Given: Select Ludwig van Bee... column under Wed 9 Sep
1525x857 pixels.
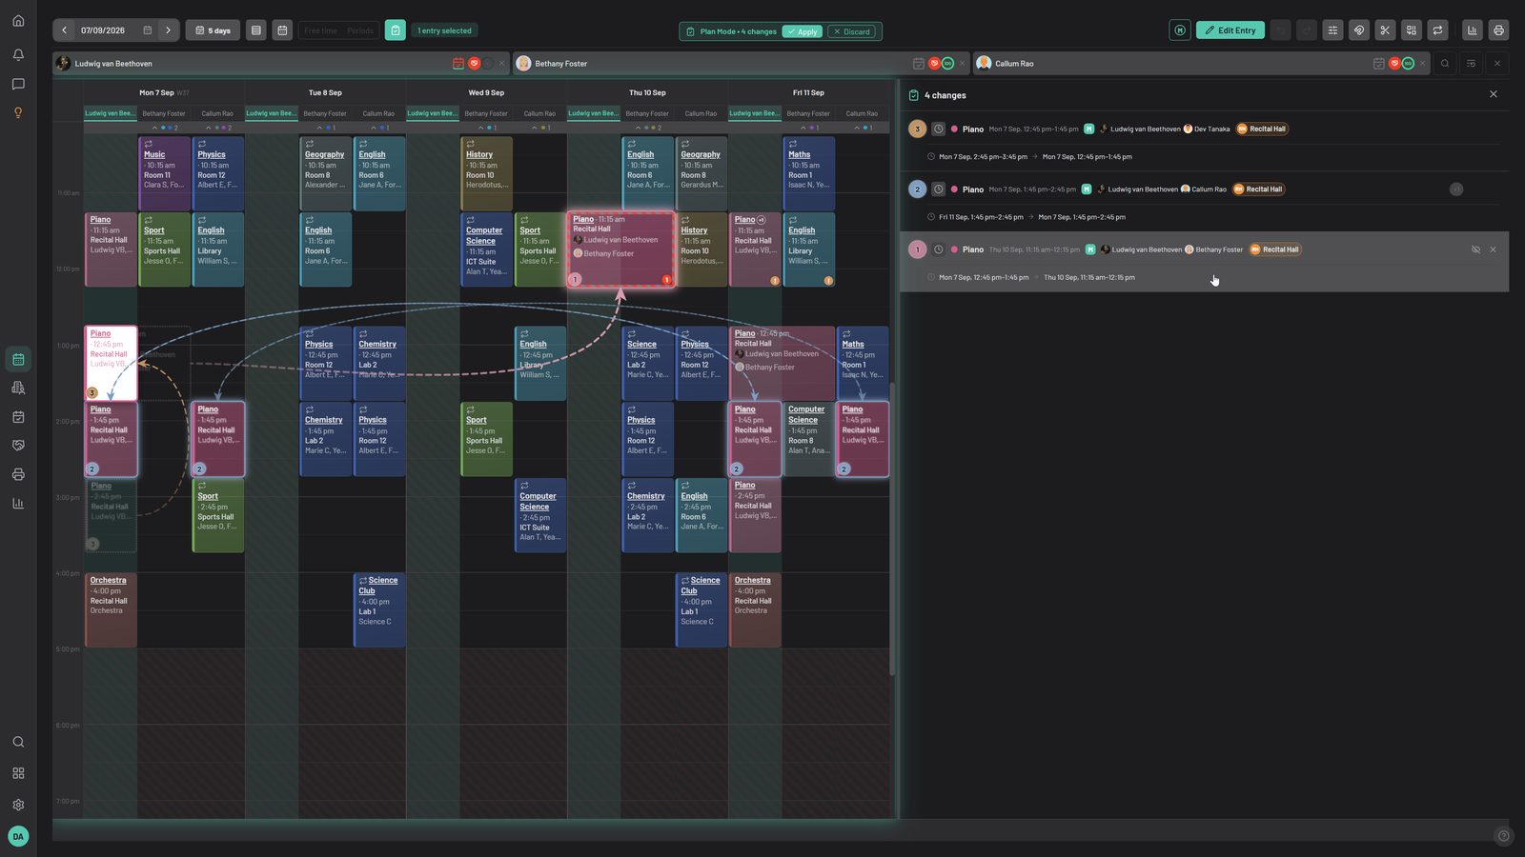Looking at the screenshot, I should pos(433,113).
